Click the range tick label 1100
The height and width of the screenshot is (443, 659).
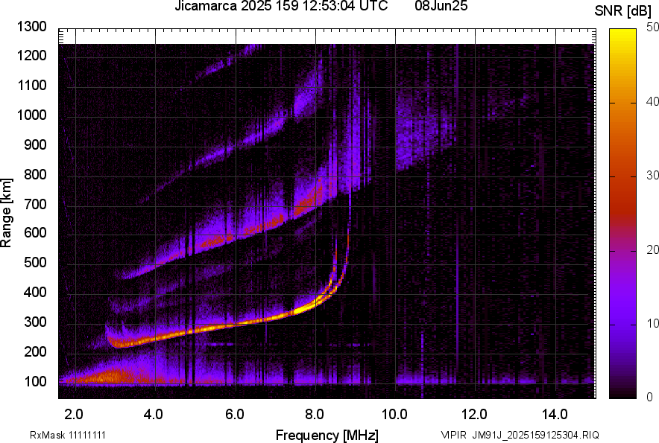point(32,85)
